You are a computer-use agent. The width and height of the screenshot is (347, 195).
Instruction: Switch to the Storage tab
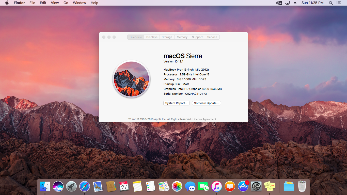coord(167,37)
